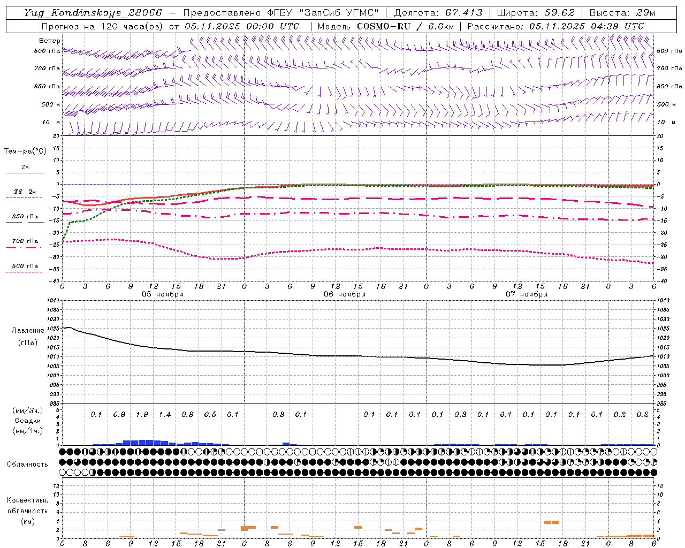Select the text Предоставлено ФГБУ "ЗапСиб УГМС"
Screen dimensions: 685x548
tap(281, 13)
